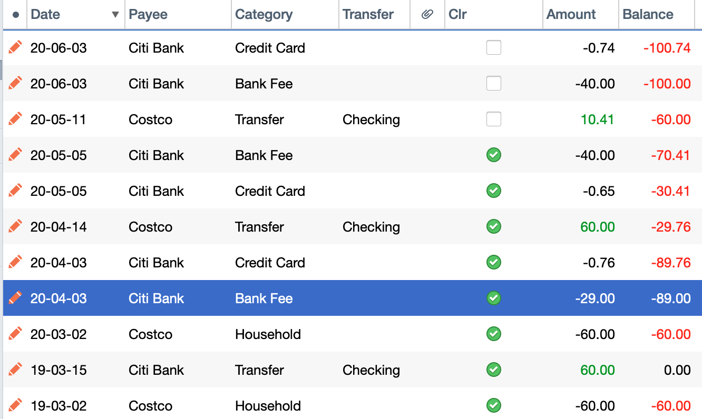This screenshot has height=419, width=702.
Task: Mark the 20-06-03 Bank Fee as cleared
Action: 494,84
